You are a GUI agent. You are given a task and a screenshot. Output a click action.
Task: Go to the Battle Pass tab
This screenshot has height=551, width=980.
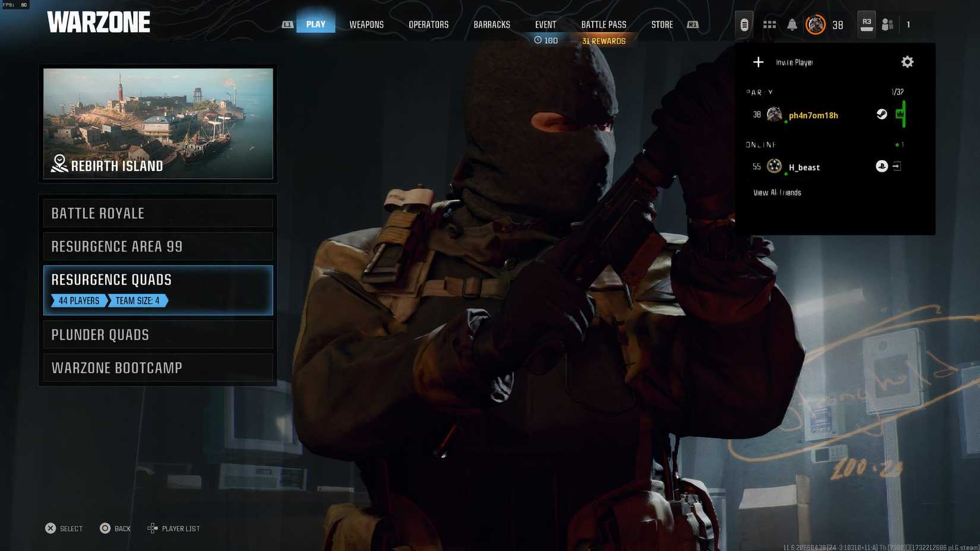pyautogui.click(x=603, y=24)
